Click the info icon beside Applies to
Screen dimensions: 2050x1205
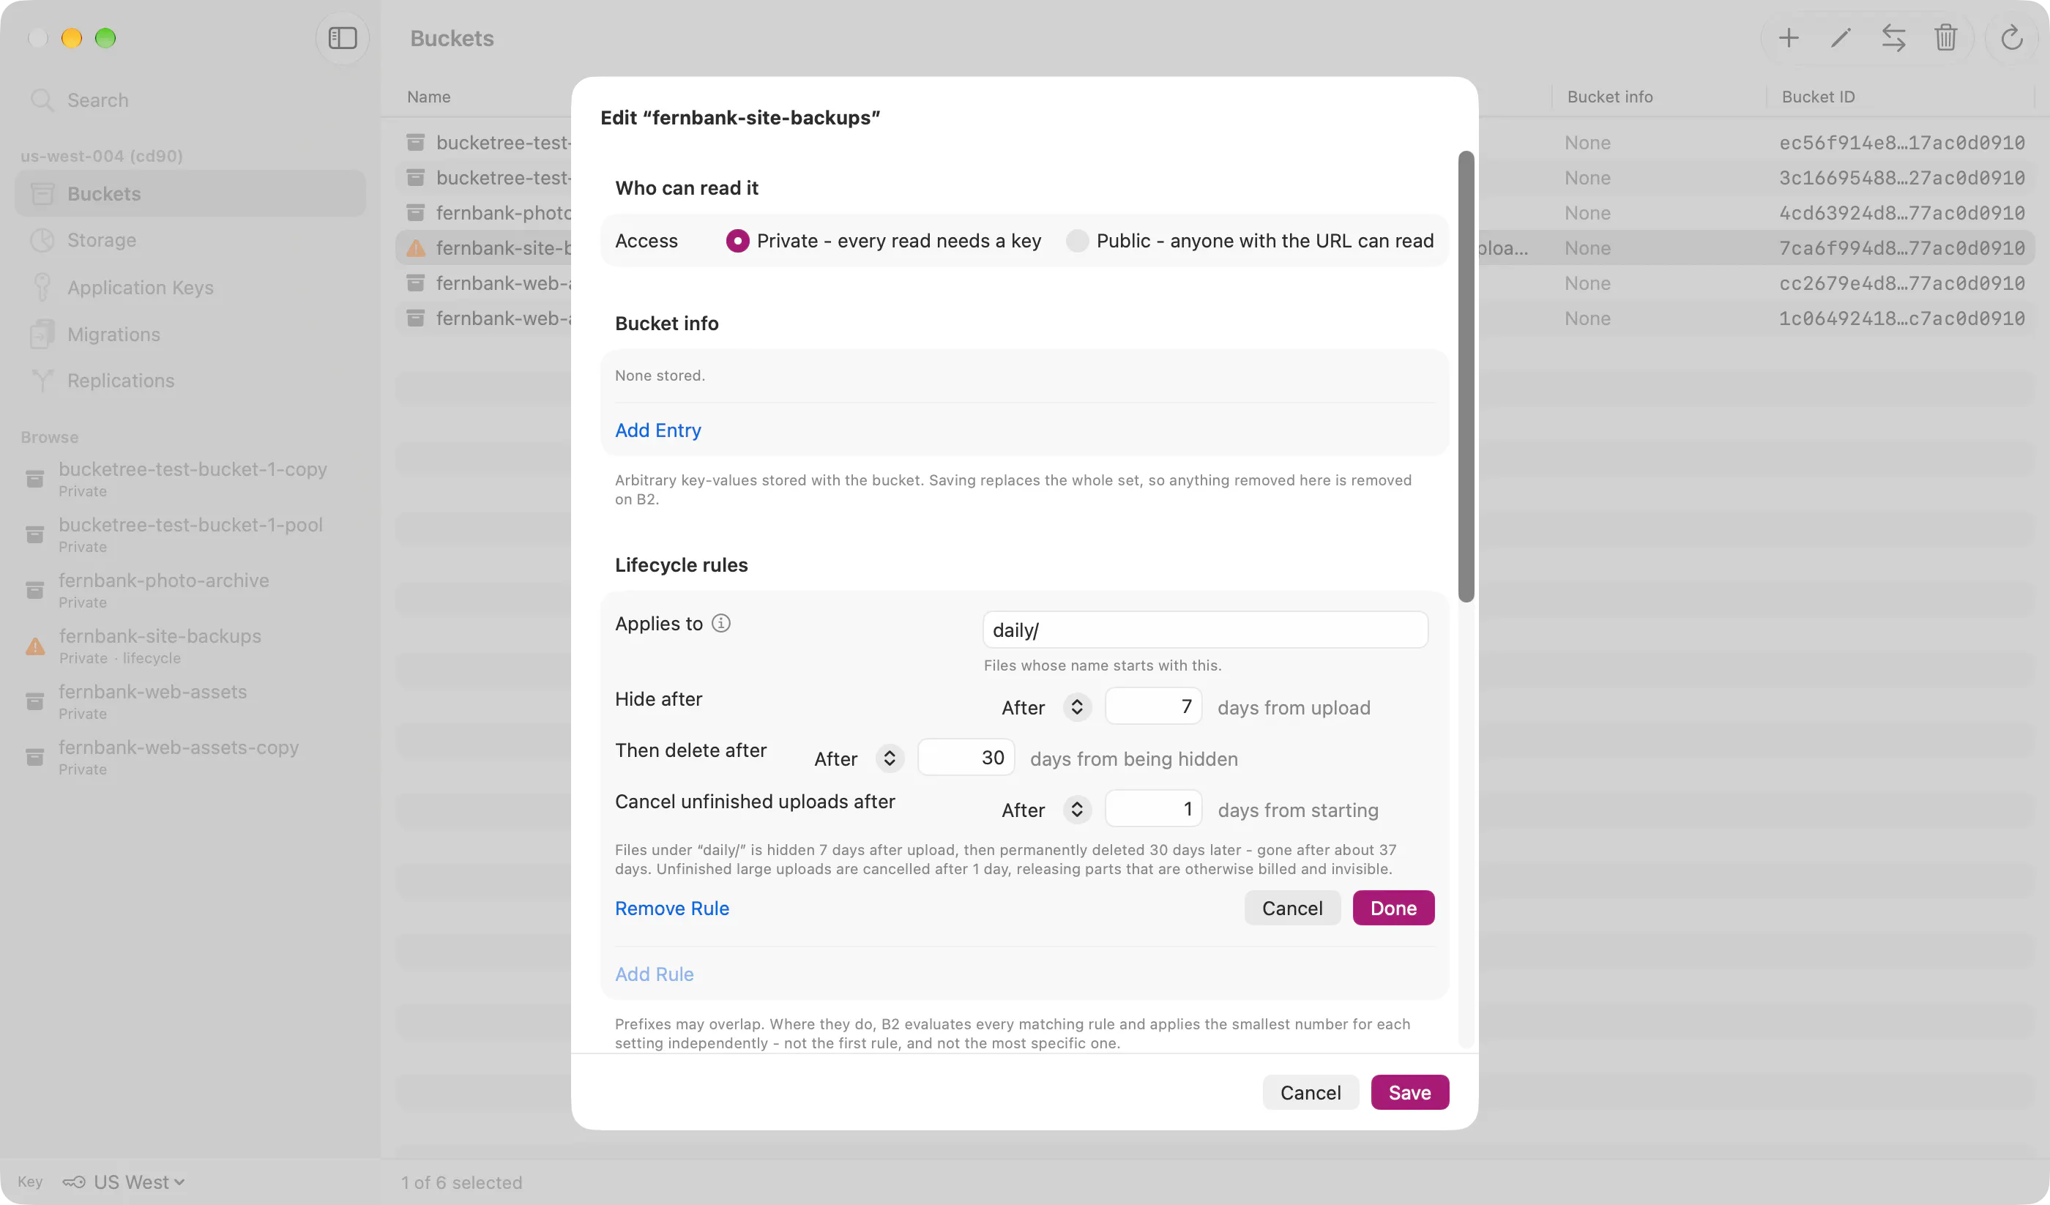click(x=720, y=623)
